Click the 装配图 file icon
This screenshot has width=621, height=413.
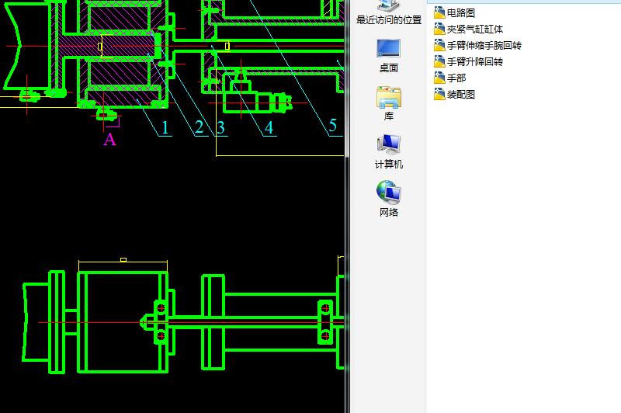point(439,94)
